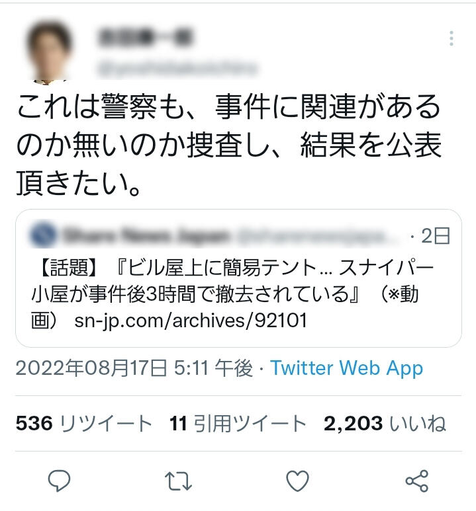This screenshot has height=511, width=476.
Task: Retweet using the arrows icon
Action: pos(178,481)
